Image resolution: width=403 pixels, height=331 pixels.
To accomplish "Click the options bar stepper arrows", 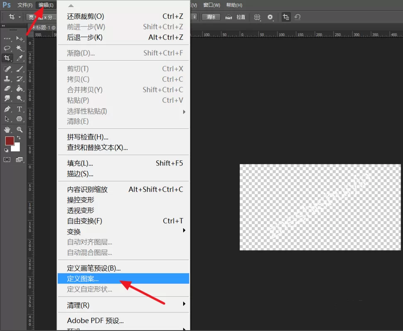I will (194, 17).
